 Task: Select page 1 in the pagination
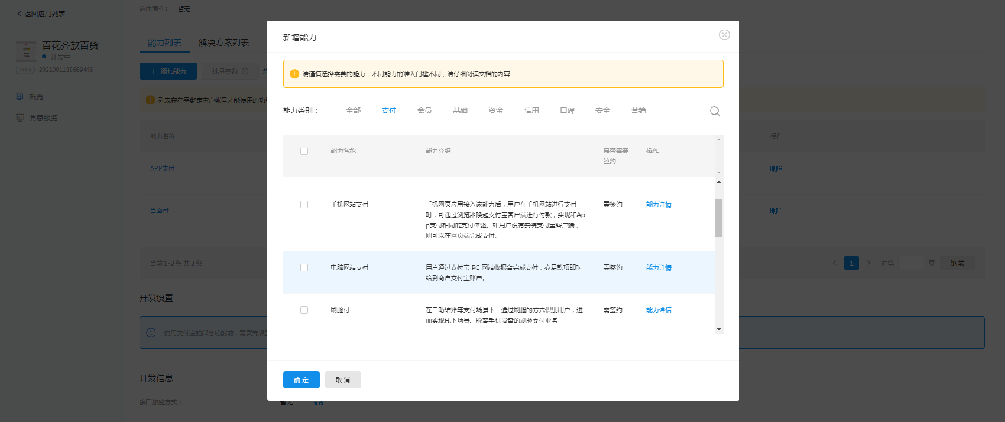851,263
